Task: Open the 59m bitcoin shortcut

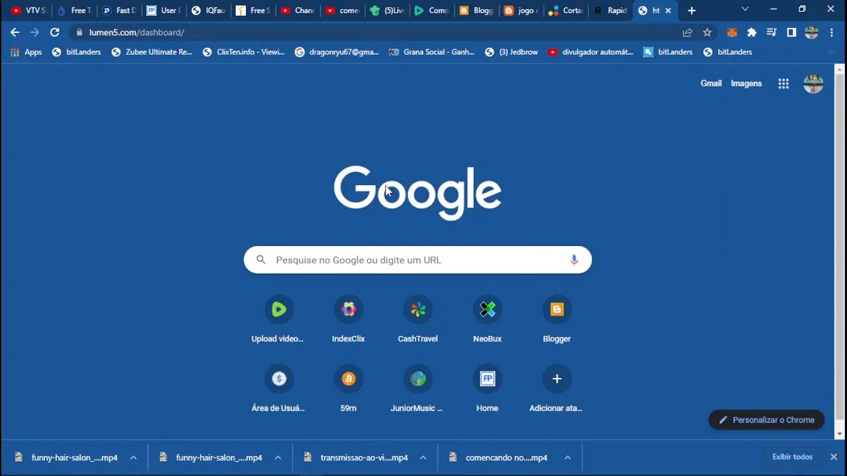Action: tap(348, 389)
